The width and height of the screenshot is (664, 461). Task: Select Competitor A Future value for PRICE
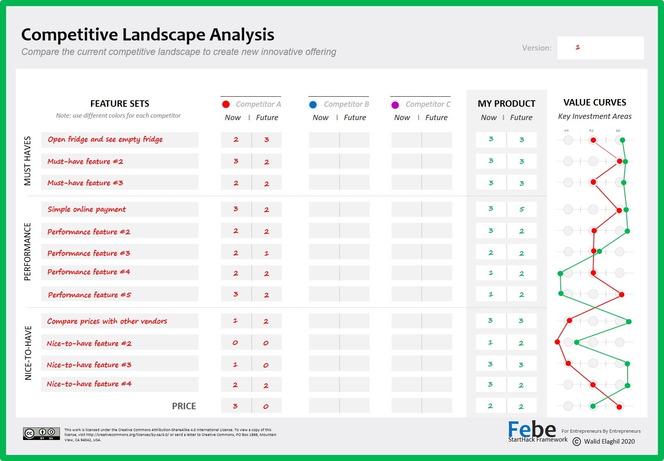(x=267, y=406)
